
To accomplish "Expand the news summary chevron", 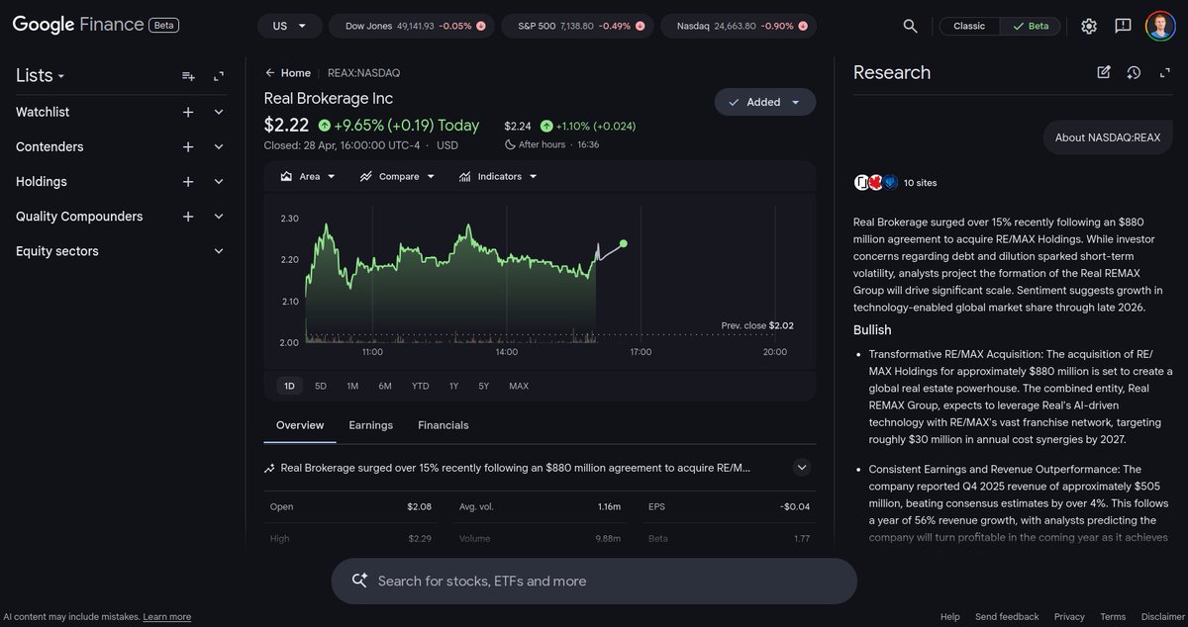I will click(802, 468).
